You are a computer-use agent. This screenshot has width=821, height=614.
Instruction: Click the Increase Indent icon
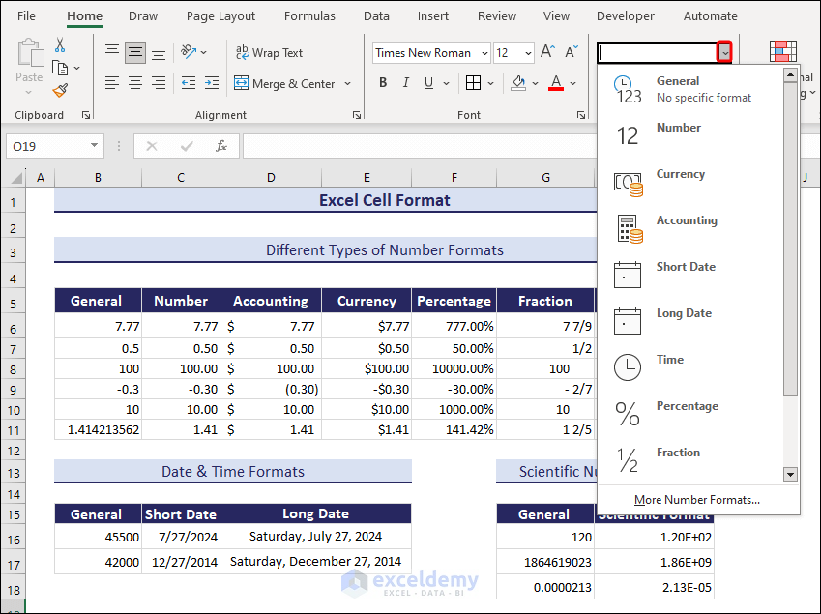click(210, 83)
